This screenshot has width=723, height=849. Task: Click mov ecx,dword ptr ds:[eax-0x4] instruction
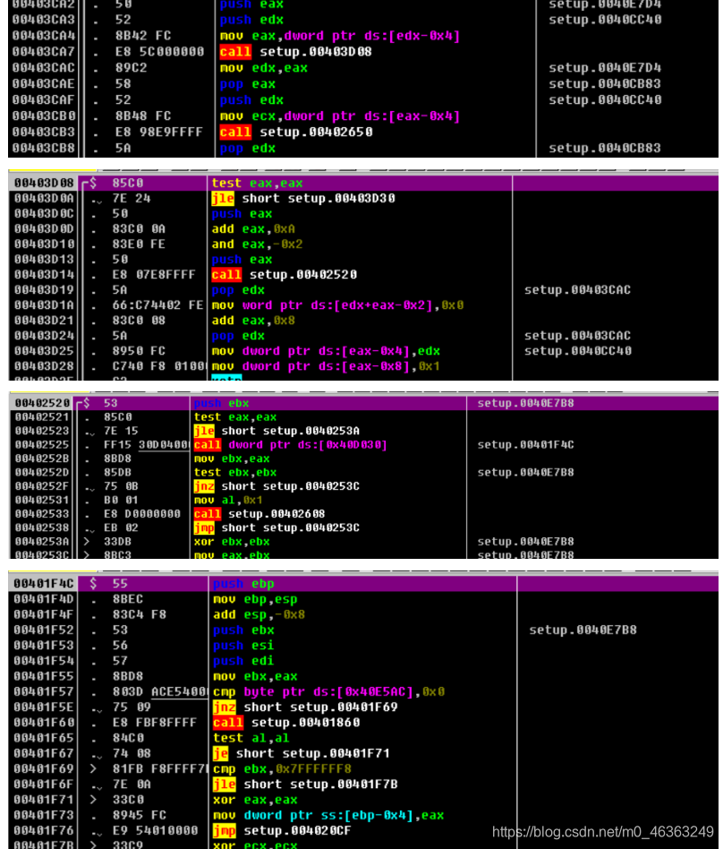pyautogui.click(x=340, y=116)
